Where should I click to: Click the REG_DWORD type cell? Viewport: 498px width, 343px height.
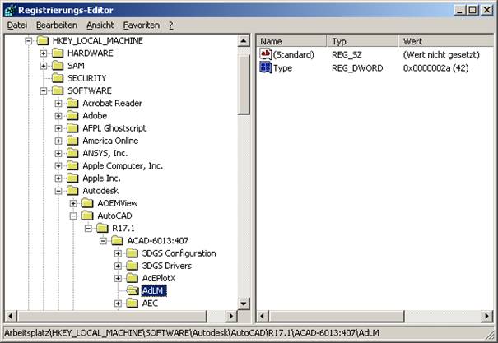(x=357, y=68)
